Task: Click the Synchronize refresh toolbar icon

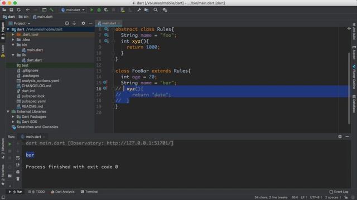Action: (18, 10)
